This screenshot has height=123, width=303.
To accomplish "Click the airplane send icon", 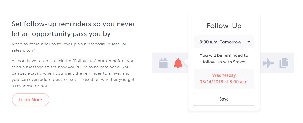I will point(268,63).
